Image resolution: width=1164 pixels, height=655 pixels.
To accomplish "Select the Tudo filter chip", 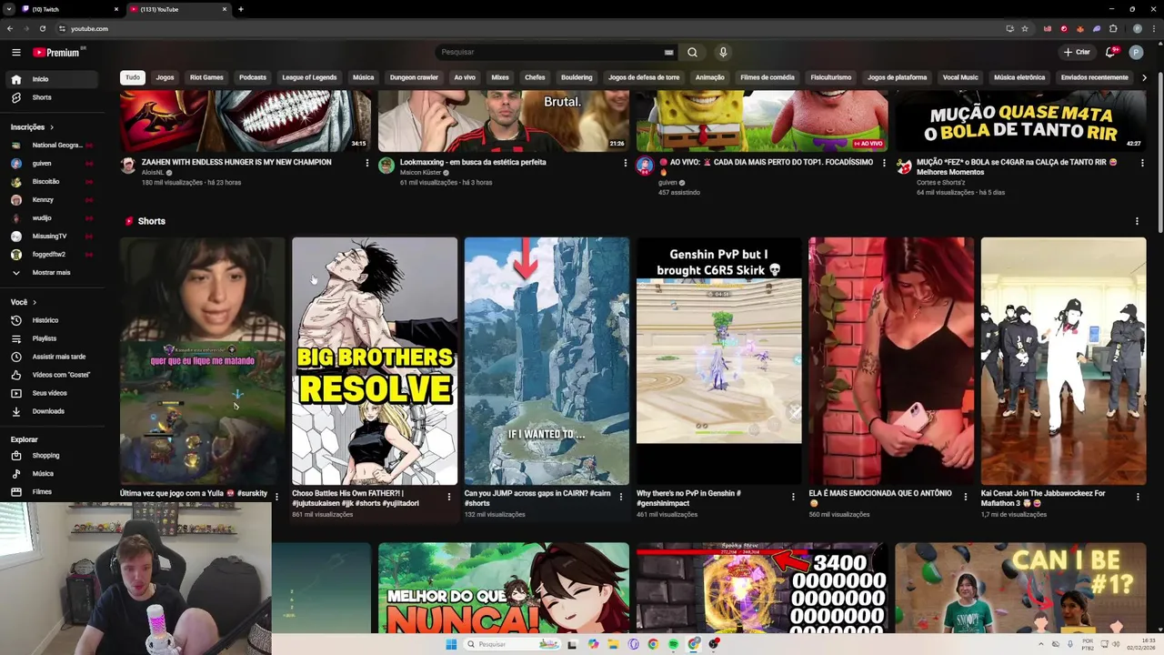I will click(133, 77).
